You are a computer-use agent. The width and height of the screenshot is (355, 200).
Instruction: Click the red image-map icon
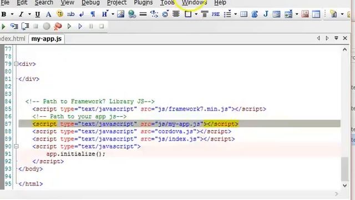(x=305, y=14)
